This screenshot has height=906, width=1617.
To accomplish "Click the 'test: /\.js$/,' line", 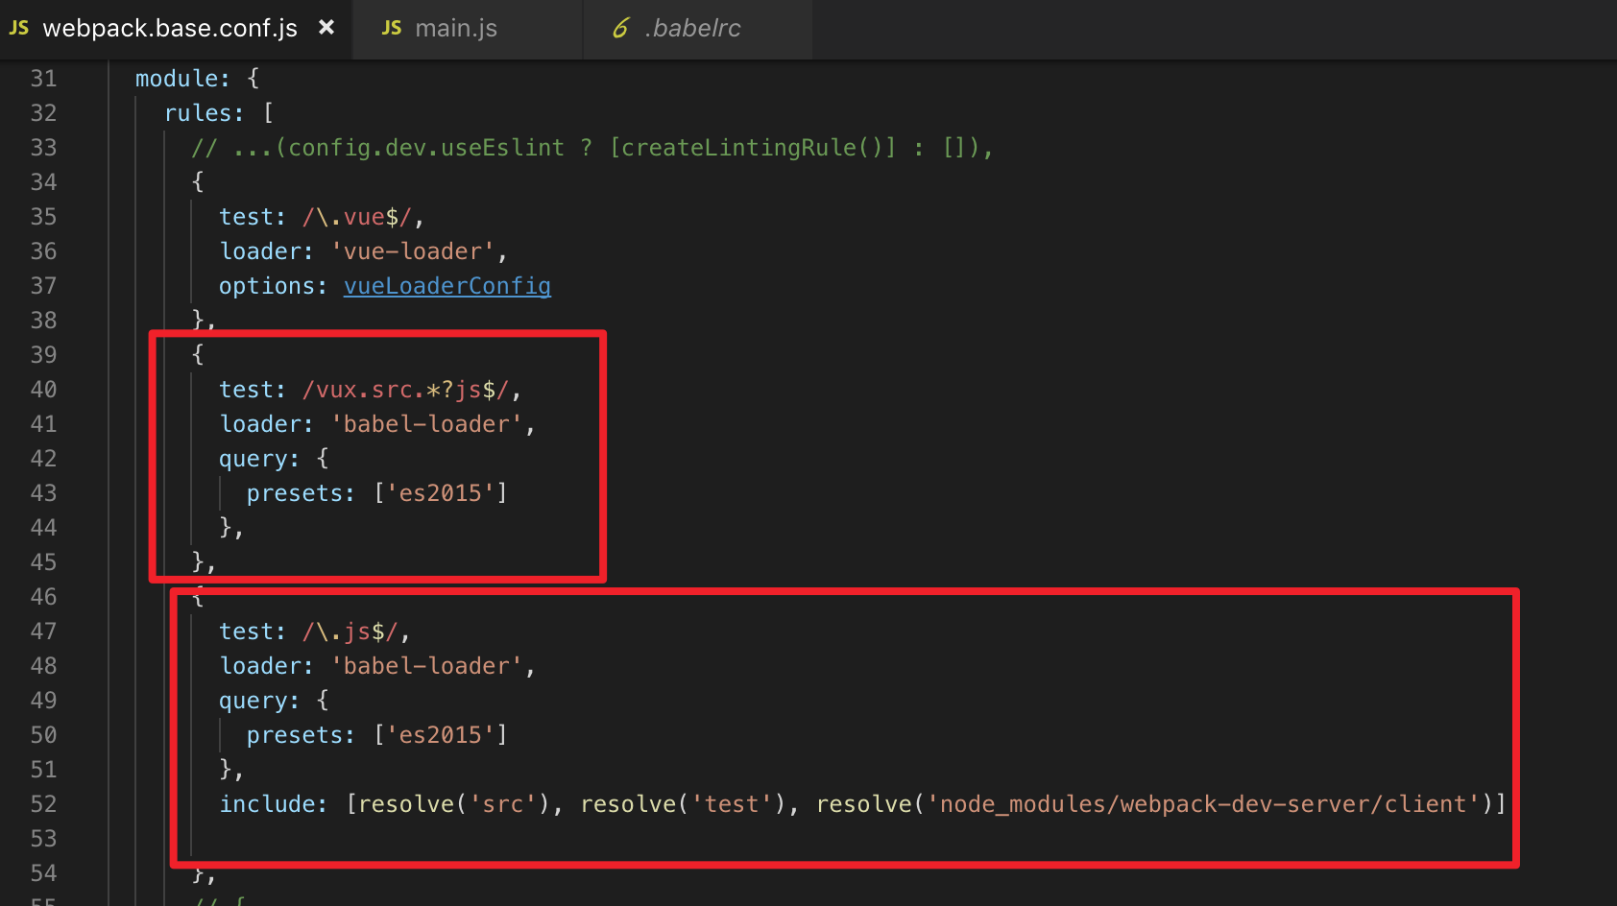I will (x=315, y=632).
